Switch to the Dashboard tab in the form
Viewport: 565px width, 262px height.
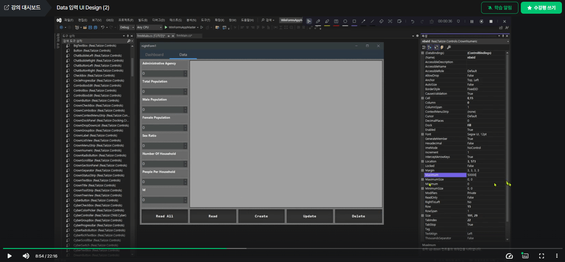[x=154, y=54]
